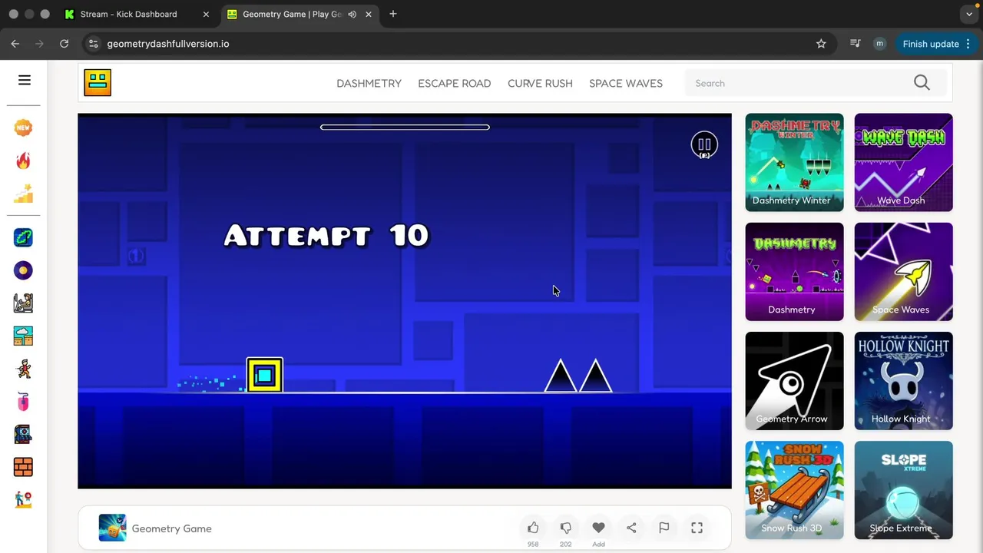This screenshot has height=553, width=983.
Task: Mute the Geometry Game tab audio
Action: (352, 14)
